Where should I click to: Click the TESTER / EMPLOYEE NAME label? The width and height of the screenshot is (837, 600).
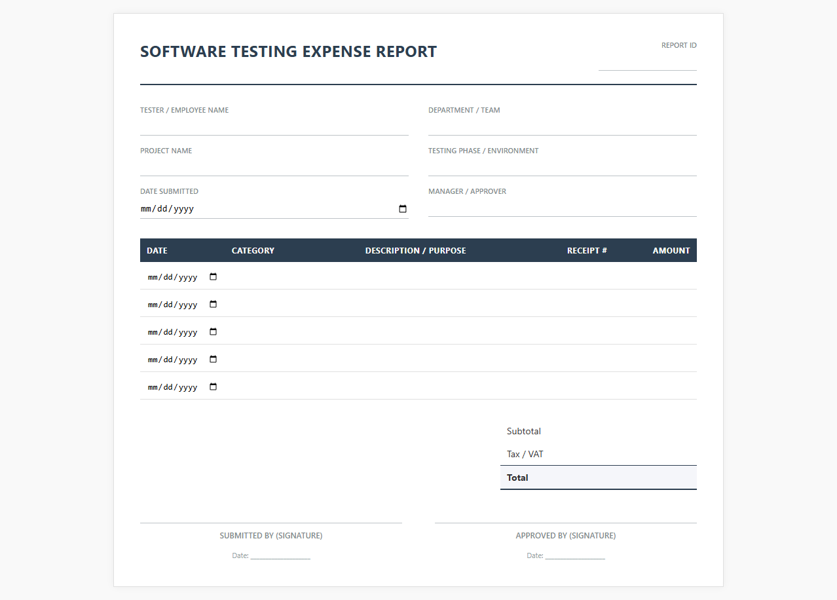click(x=185, y=111)
